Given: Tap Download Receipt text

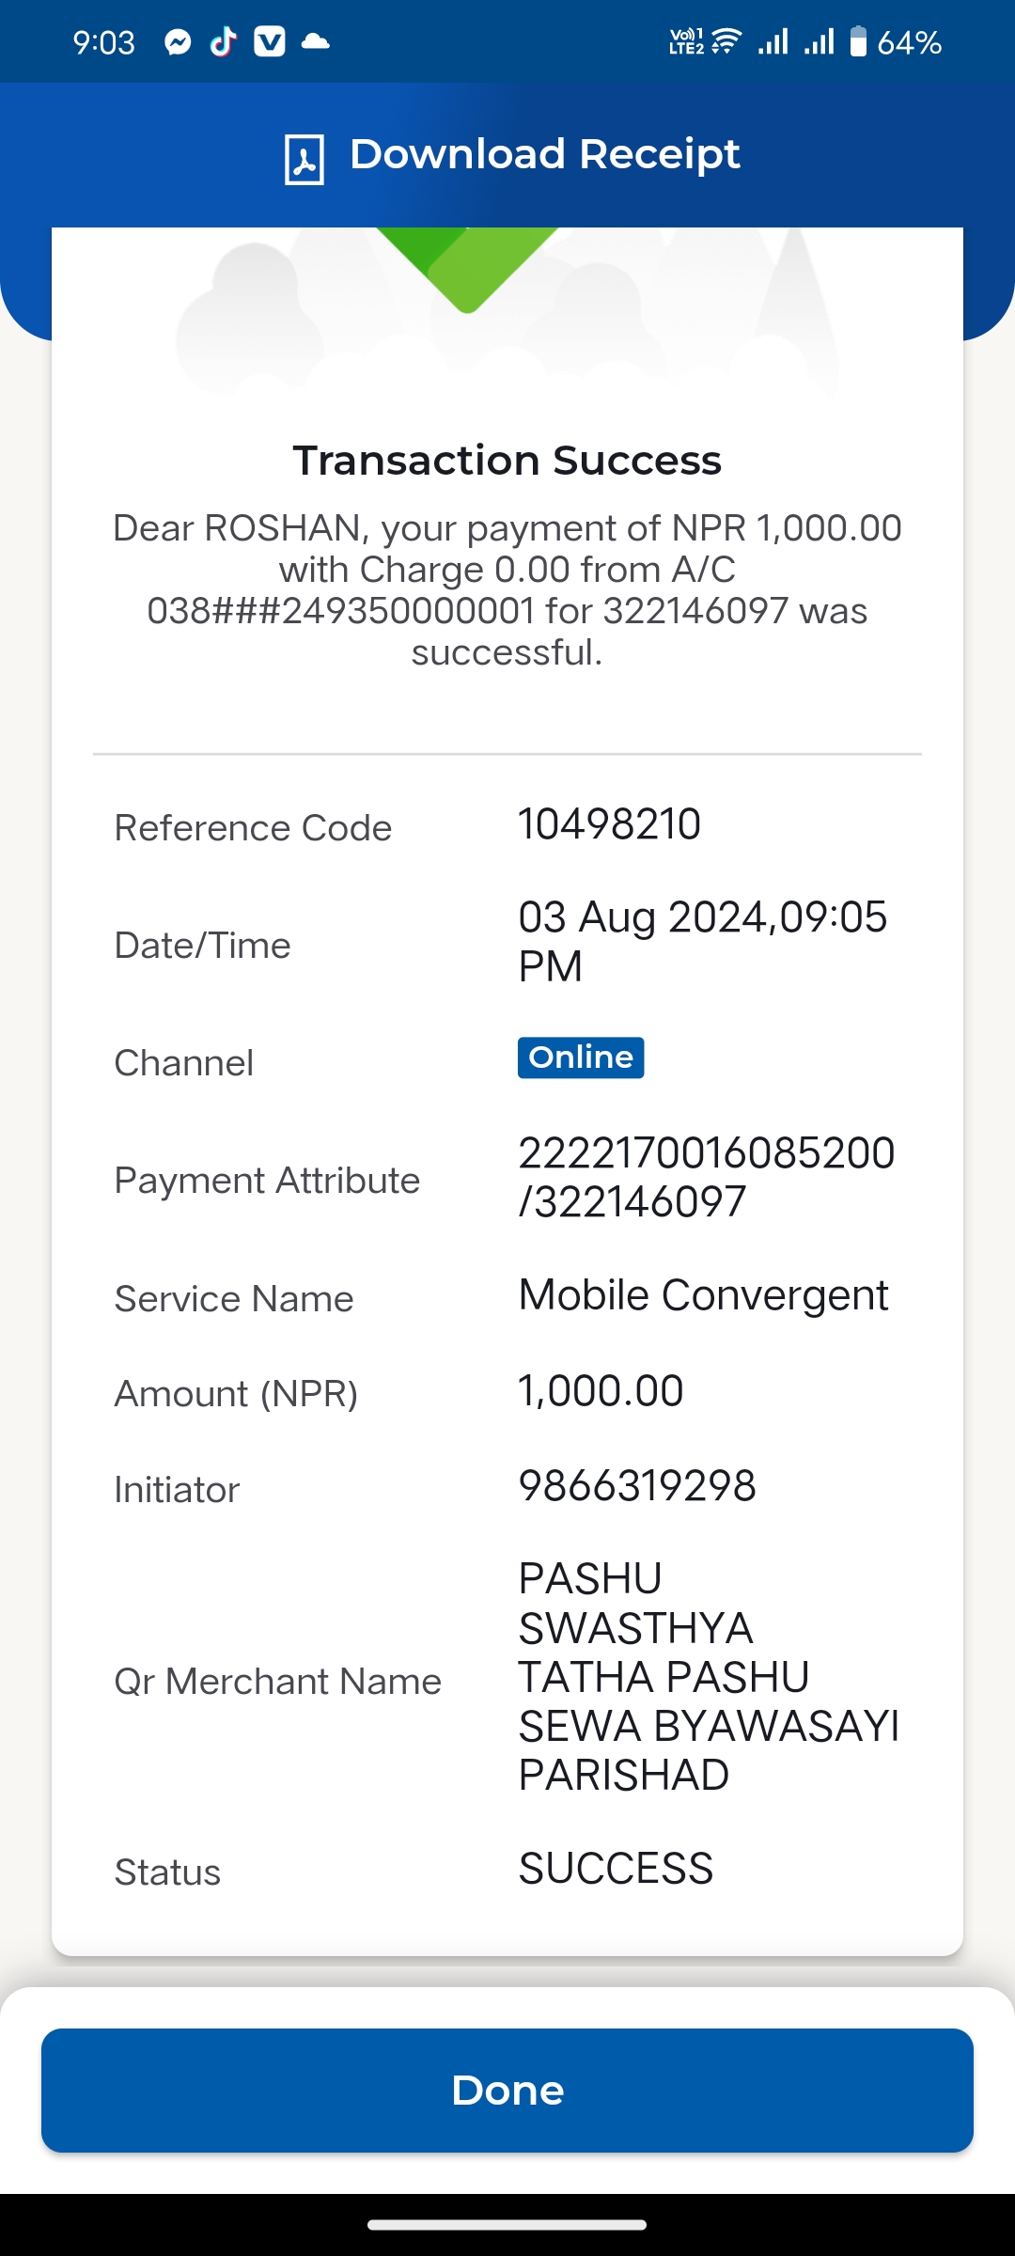Looking at the screenshot, I should coord(545,154).
